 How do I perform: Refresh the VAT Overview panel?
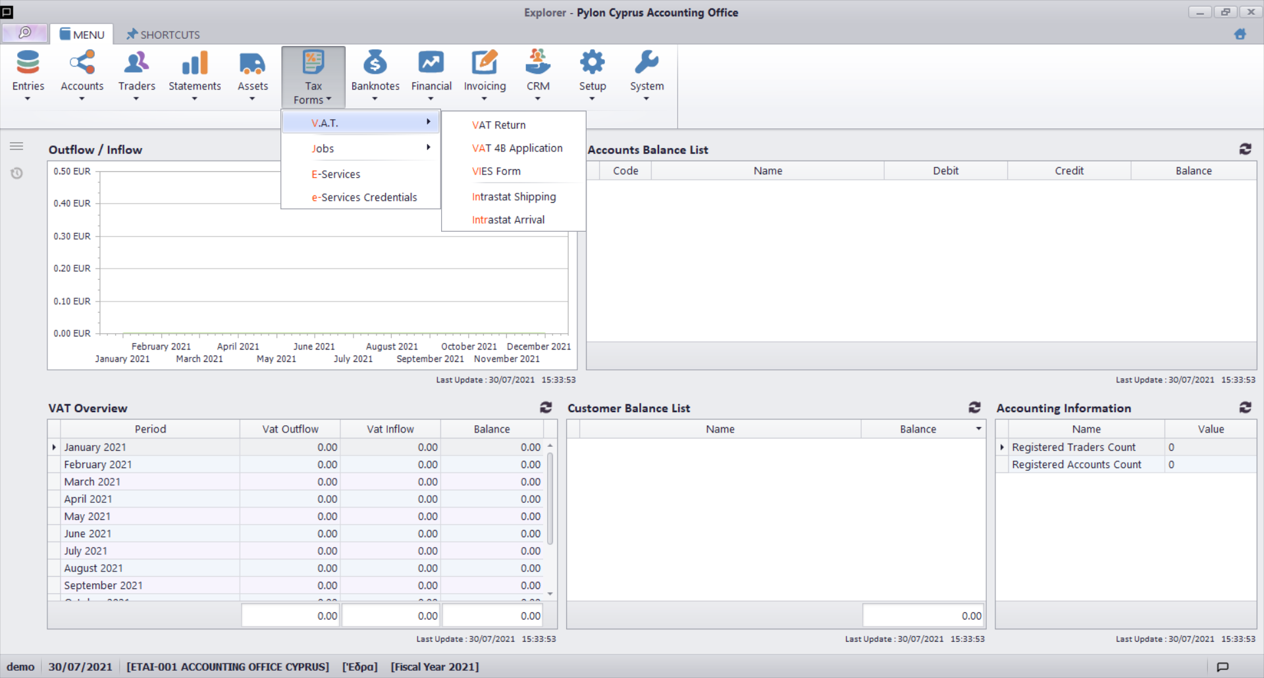point(546,408)
